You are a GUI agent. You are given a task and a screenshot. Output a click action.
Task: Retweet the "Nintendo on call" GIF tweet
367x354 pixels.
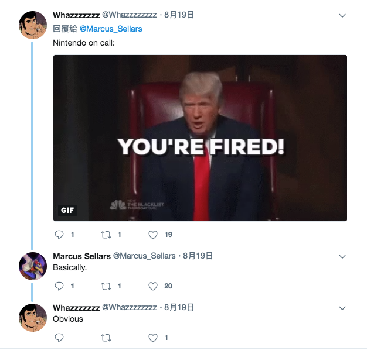tap(106, 235)
